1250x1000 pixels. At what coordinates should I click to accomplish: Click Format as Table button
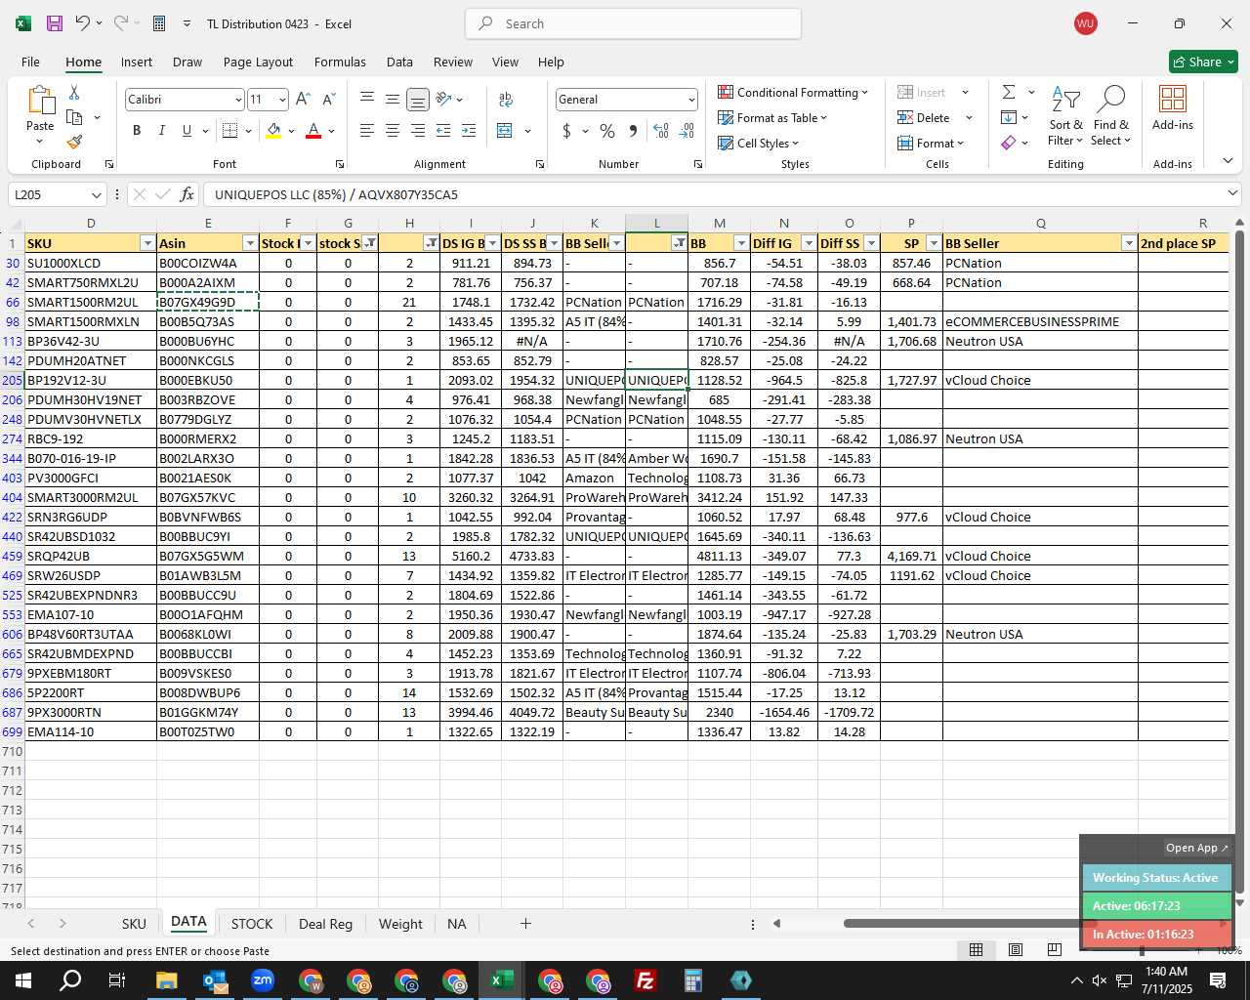pyautogui.click(x=772, y=117)
